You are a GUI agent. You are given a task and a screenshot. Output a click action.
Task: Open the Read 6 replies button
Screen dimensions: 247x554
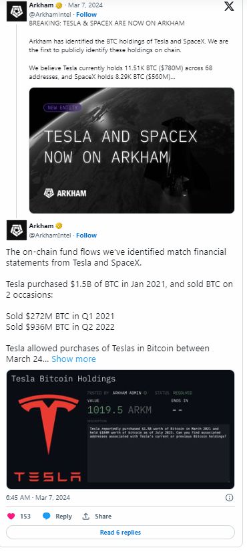(x=121, y=532)
